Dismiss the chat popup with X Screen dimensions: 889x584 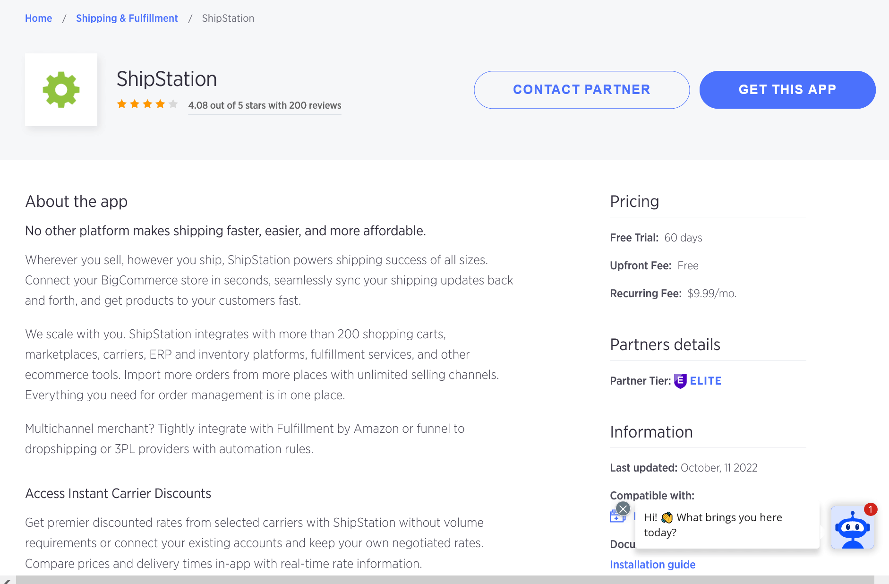(623, 509)
